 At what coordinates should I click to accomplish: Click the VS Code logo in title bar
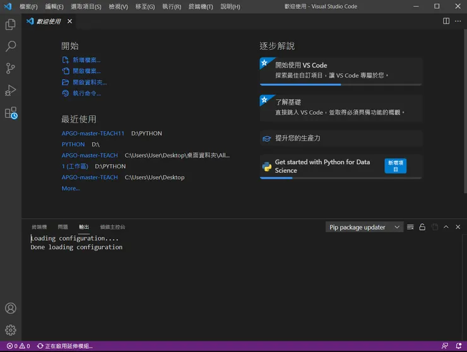click(8, 6)
